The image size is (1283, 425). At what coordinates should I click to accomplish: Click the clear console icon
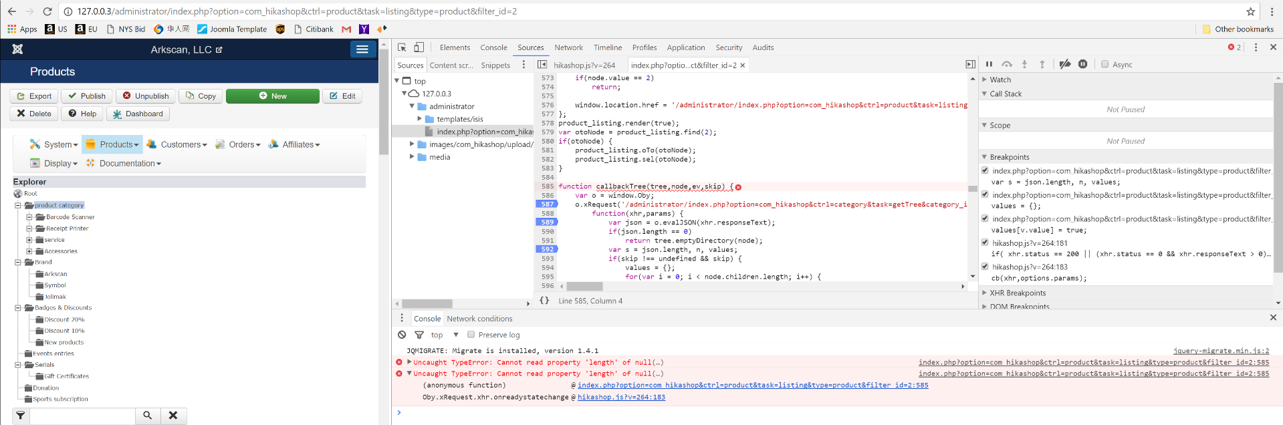[x=402, y=335]
